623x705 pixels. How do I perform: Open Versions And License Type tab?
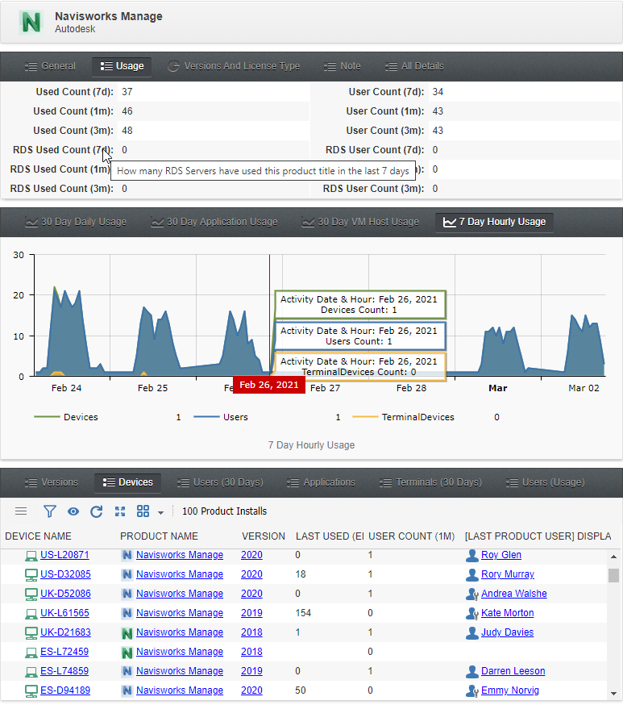tap(234, 66)
